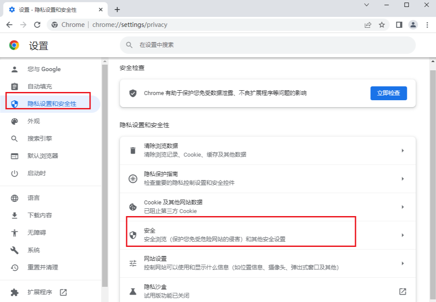Open 无障碍 settings section
The height and width of the screenshot is (302, 436).
pos(50,233)
